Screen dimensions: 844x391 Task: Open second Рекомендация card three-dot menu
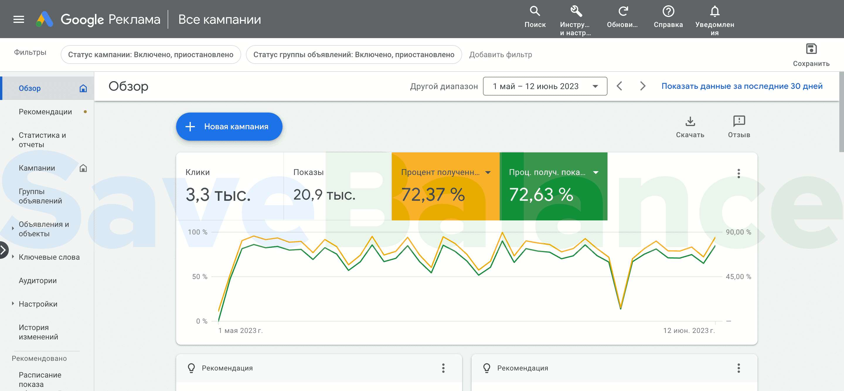pyautogui.click(x=738, y=368)
